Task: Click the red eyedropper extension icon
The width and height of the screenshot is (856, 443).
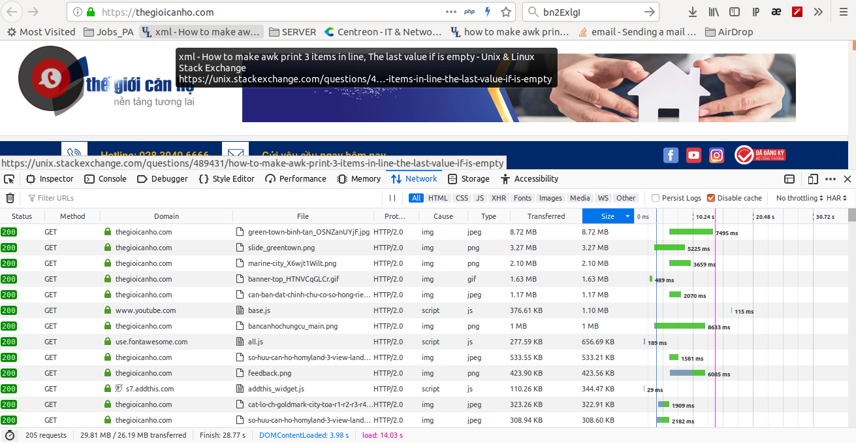Action: click(x=797, y=12)
